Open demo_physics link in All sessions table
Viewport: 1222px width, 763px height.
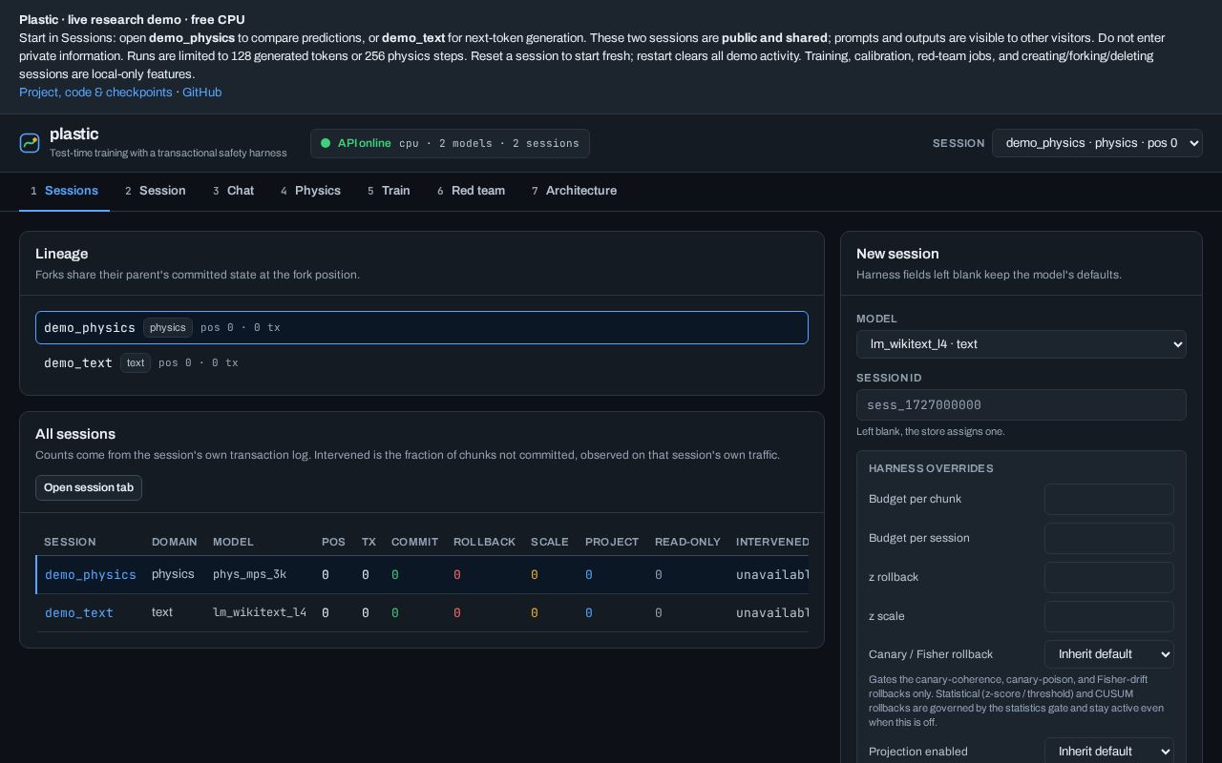[91, 575]
